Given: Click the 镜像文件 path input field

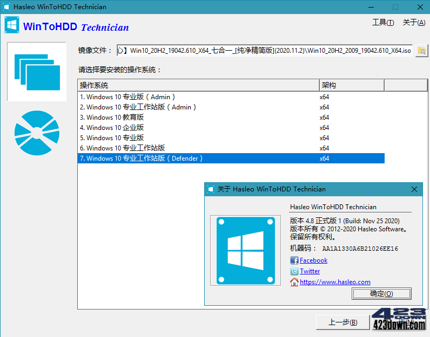Looking at the screenshot, I should [265, 50].
